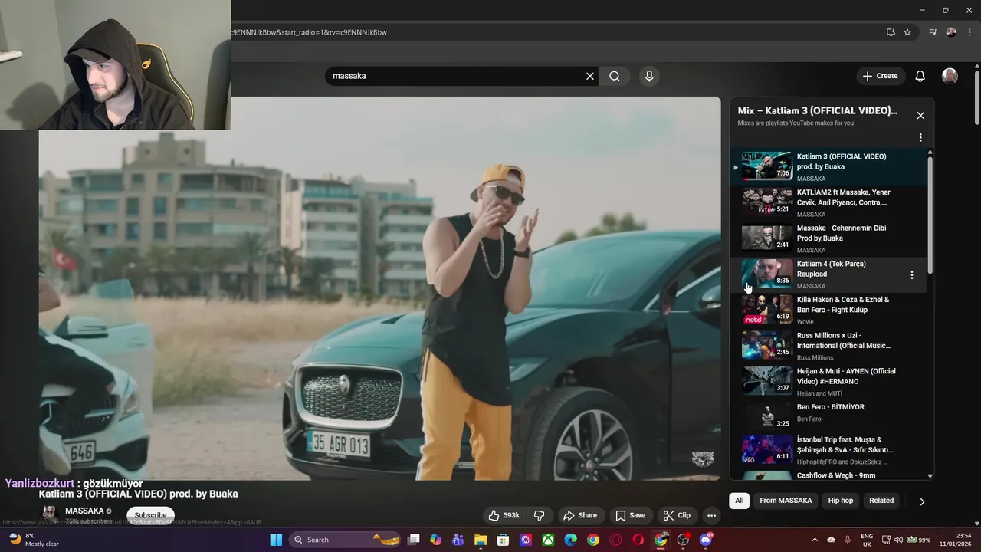Open the YouTube account avatar menu
Screen dimensions: 981x552
pyautogui.click(x=950, y=76)
